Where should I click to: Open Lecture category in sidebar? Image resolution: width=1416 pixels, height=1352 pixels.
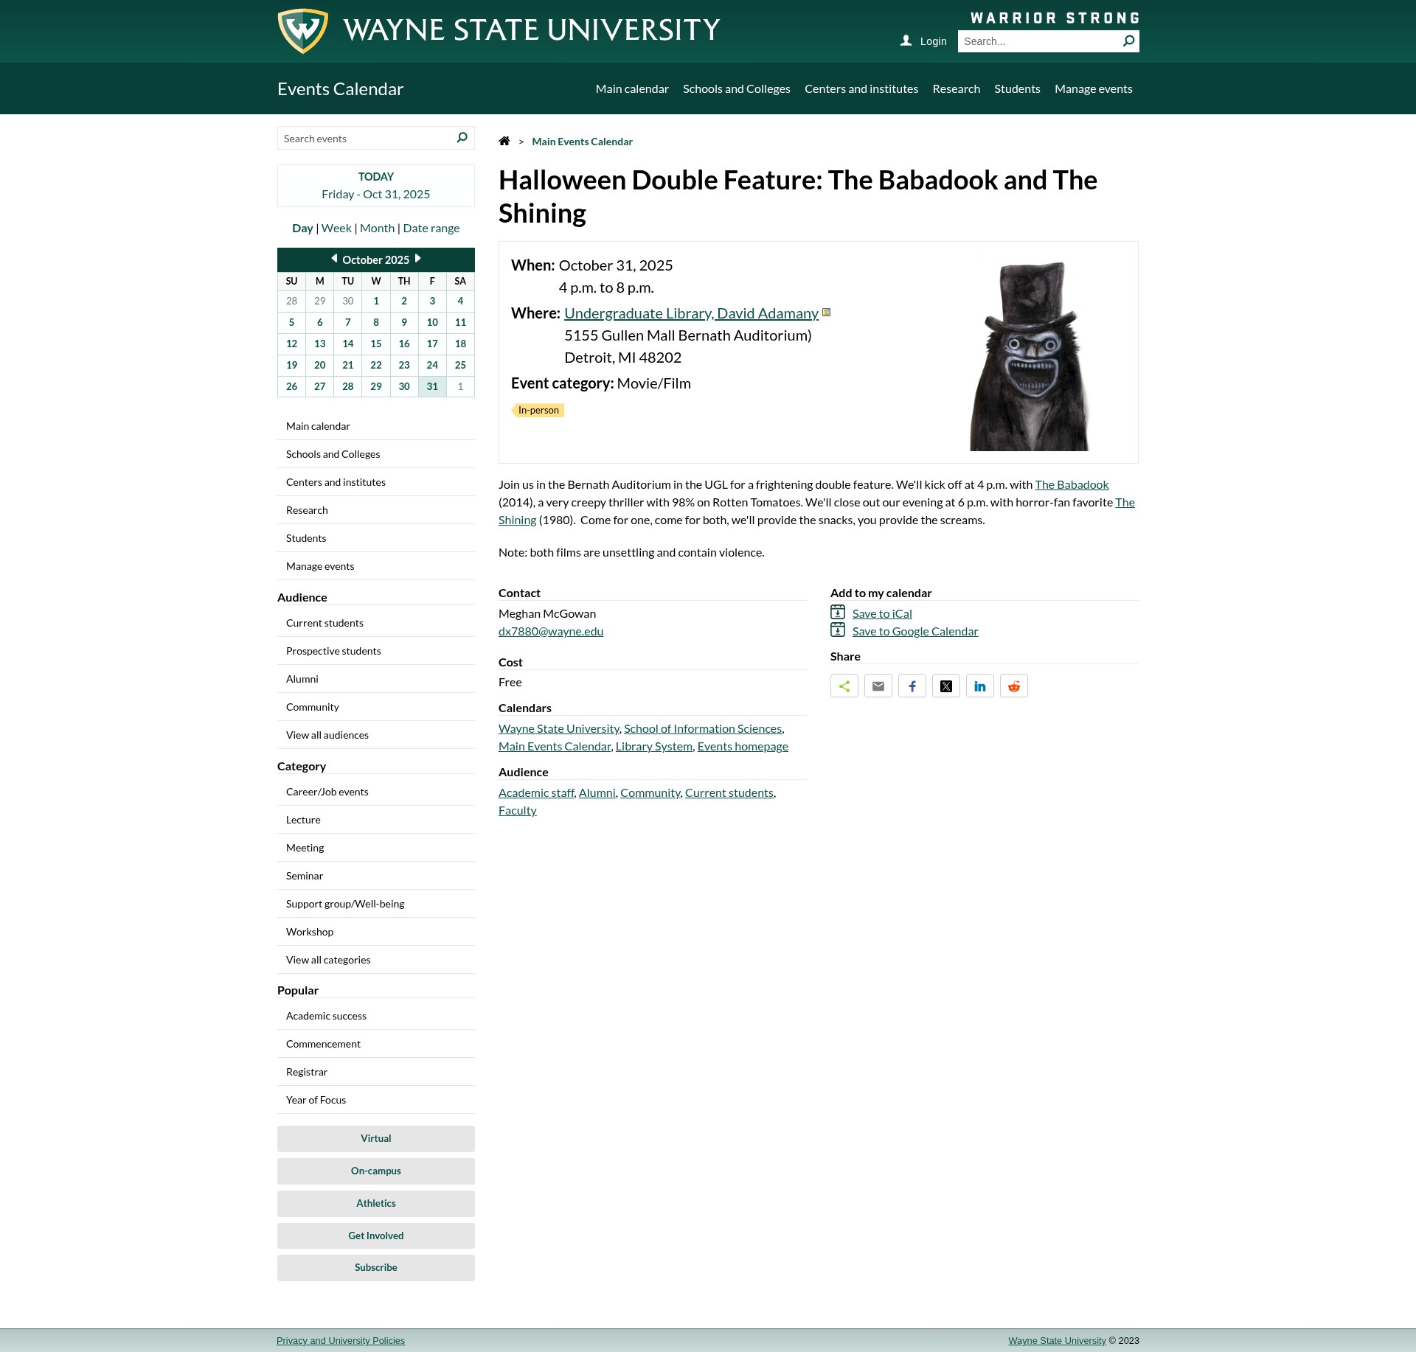pyautogui.click(x=376, y=820)
